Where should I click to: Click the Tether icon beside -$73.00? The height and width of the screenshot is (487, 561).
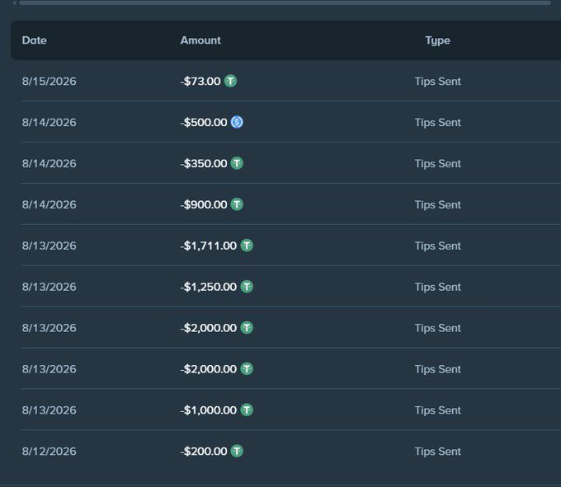click(230, 81)
